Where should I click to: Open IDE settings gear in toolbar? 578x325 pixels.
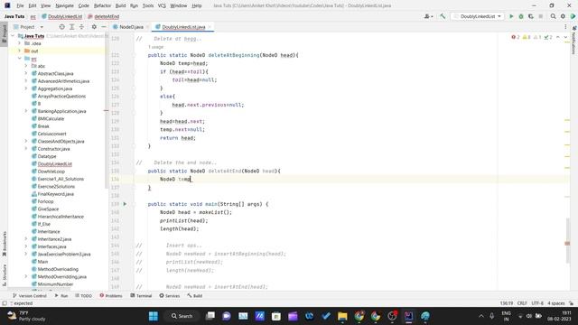coord(563,16)
